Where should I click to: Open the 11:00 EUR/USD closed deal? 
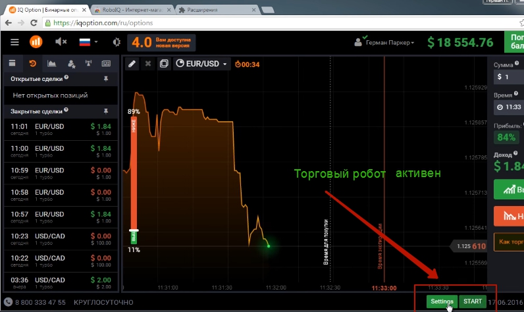click(61, 151)
